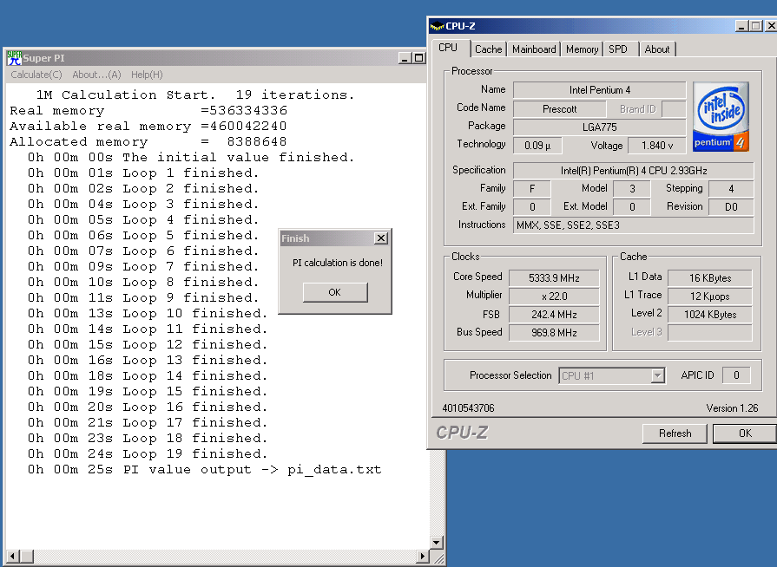Click the text "PI calculation is done!"

click(338, 263)
